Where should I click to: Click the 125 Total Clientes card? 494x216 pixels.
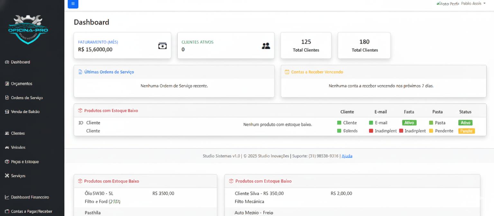pyautogui.click(x=306, y=45)
